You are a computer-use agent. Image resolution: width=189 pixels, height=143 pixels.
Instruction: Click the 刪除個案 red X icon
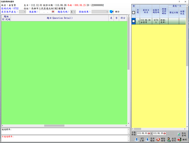pyautogui.click(x=158, y=139)
